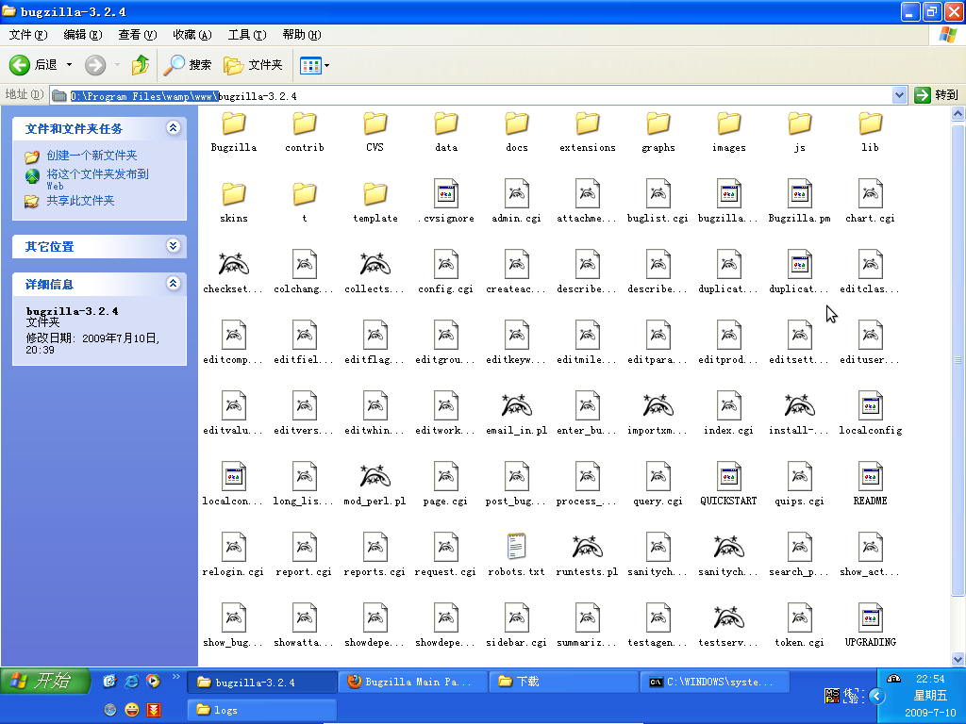Click the vertical scrollbar up arrow

coord(958,113)
